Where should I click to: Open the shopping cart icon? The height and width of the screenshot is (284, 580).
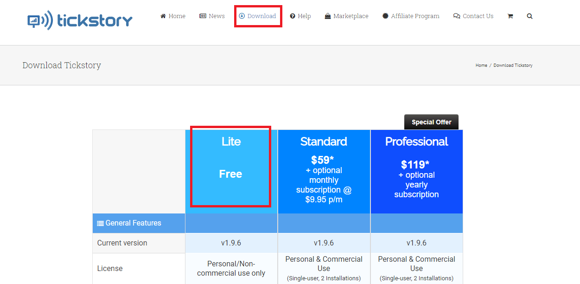coord(510,16)
